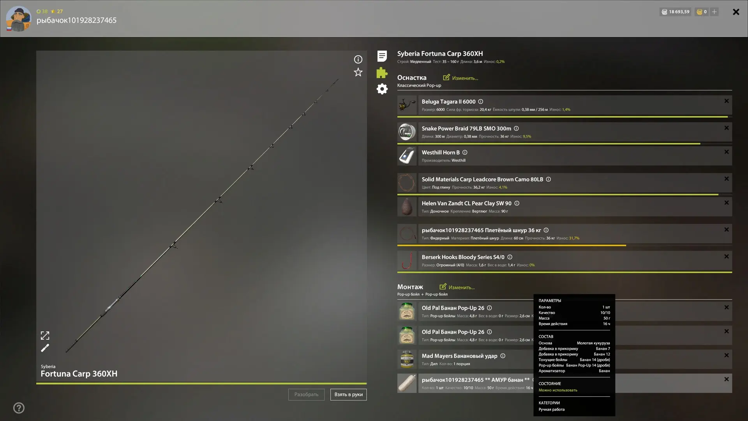Open rod info icon in preview panel
Screen dimensions: 748x421
tap(358, 59)
